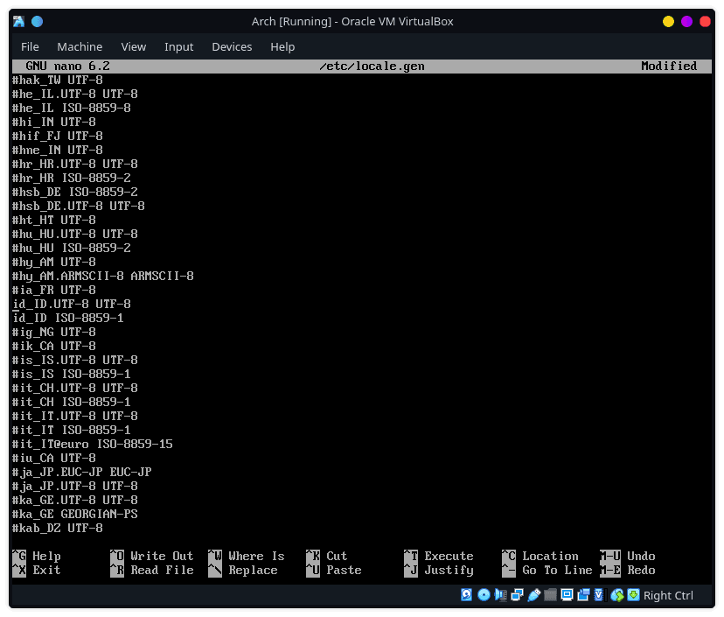Click the recording status icon
Viewport: 724px width, 617px height.
pyautogui.click(x=583, y=595)
